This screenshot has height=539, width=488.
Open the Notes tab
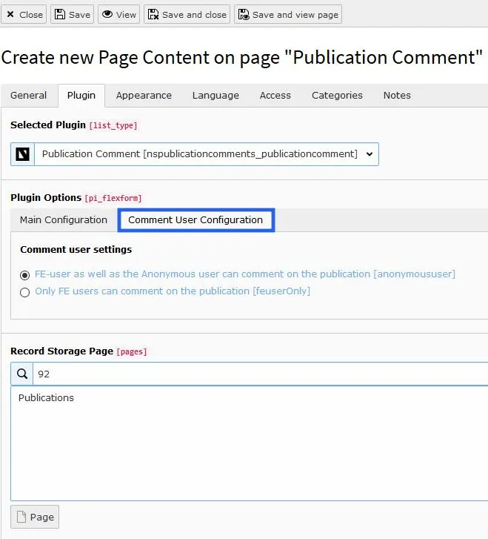pos(397,95)
